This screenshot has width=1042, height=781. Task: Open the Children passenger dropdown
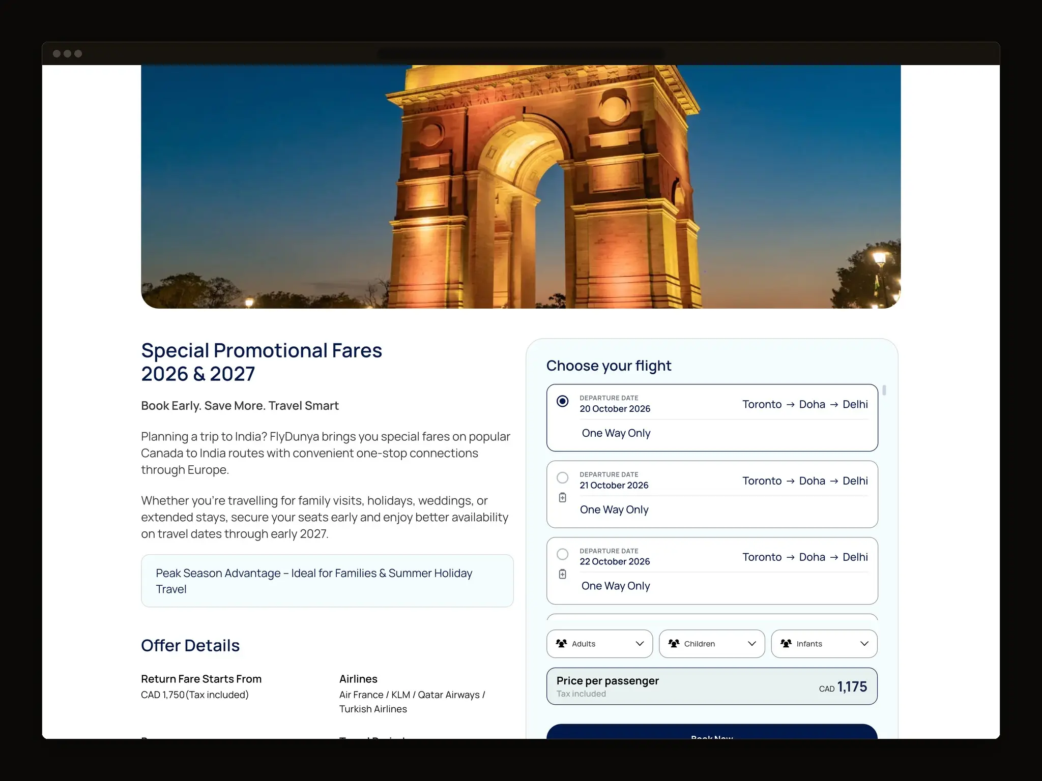tap(712, 644)
